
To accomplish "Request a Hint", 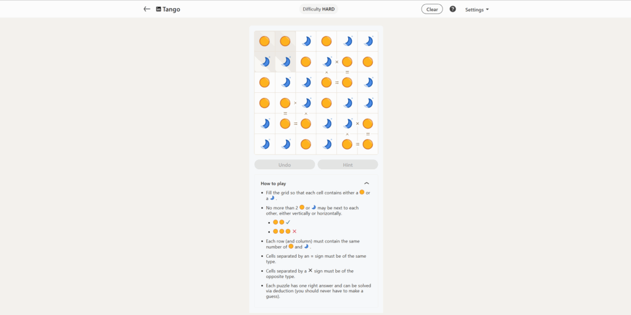I will click(348, 165).
